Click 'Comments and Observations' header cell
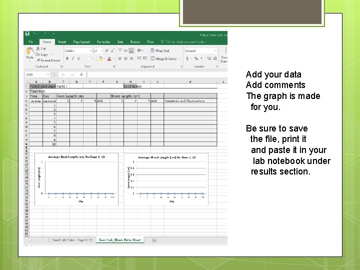Viewport: 360px width, 270px height. click(x=190, y=101)
